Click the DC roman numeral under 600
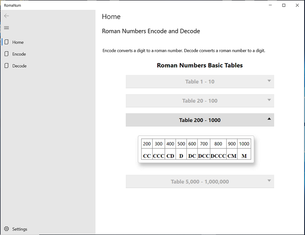 [x=192, y=154]
